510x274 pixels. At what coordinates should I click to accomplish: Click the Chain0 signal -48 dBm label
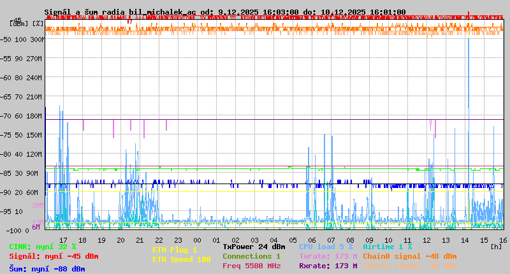click(x=409, y=256)
